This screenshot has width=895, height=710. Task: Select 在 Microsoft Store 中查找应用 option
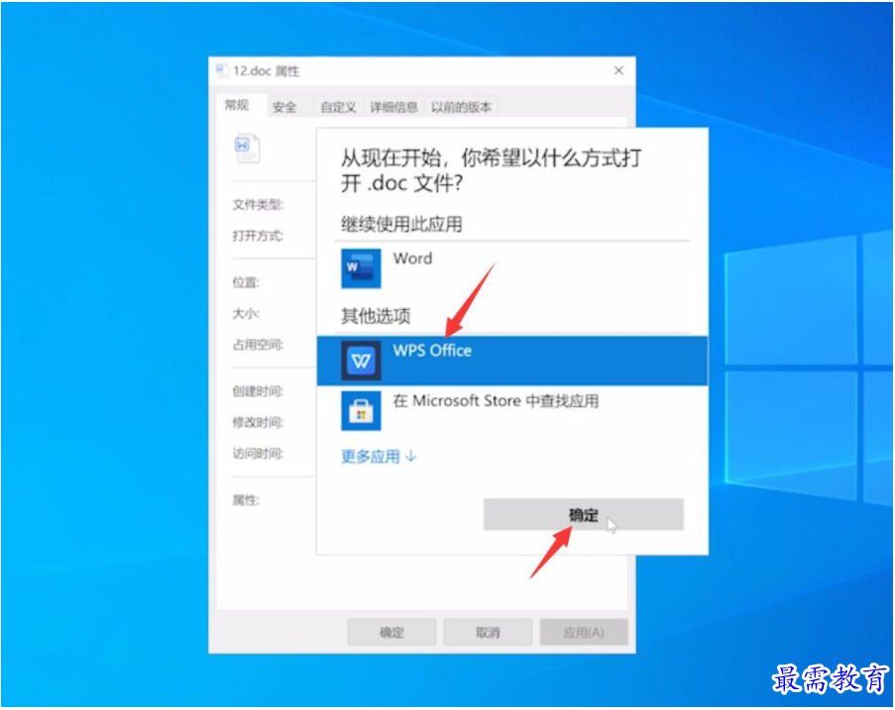pyautogui.click(x=512, y=411)
